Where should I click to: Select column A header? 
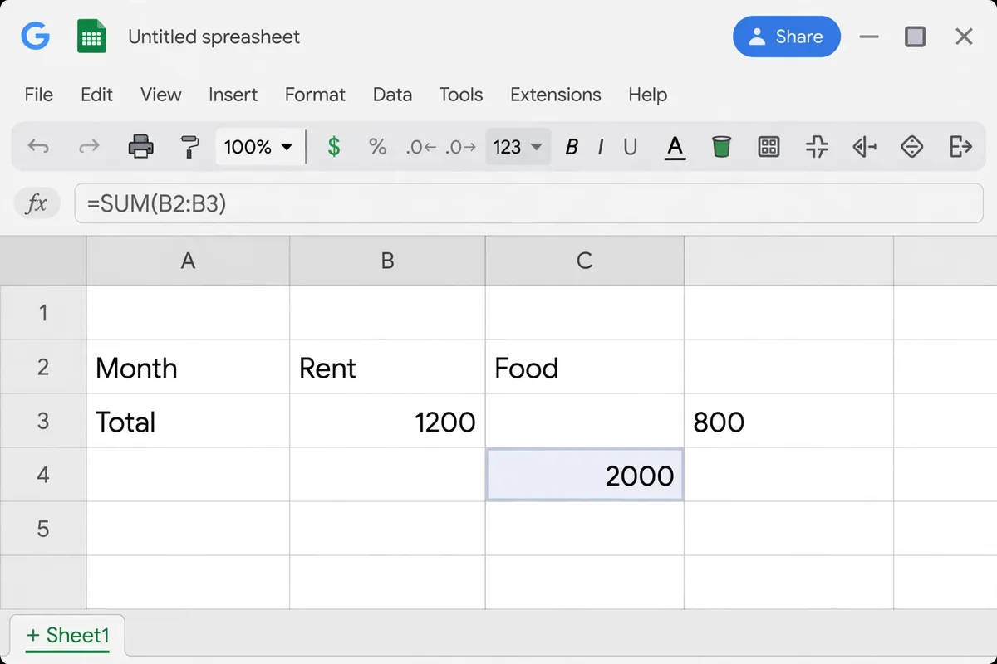click(x=188, y=261)
